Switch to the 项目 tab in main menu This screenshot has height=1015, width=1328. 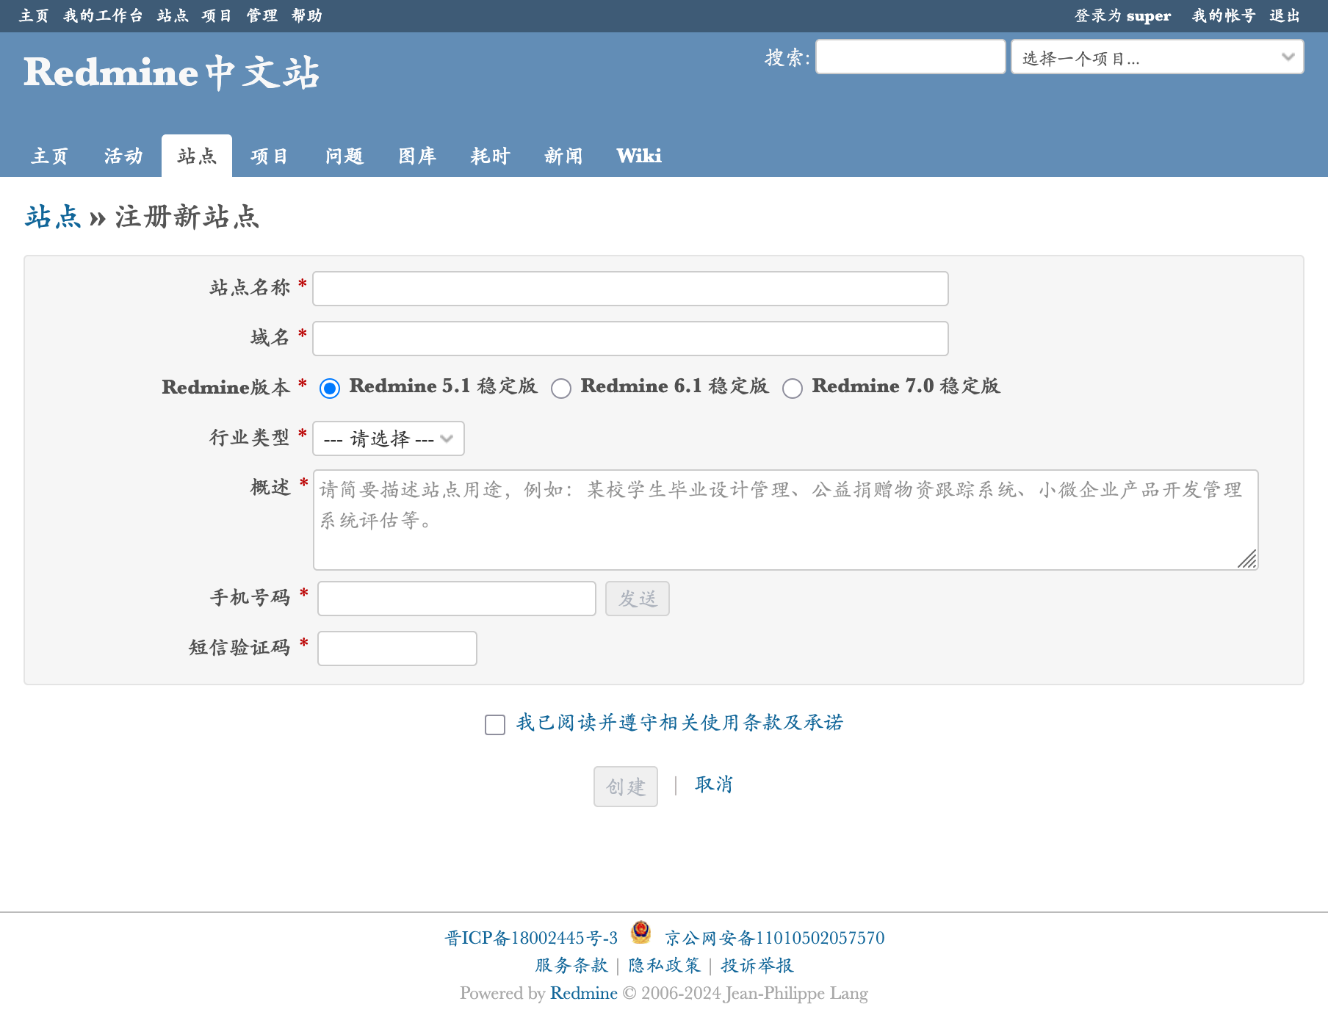click(270, 156)
